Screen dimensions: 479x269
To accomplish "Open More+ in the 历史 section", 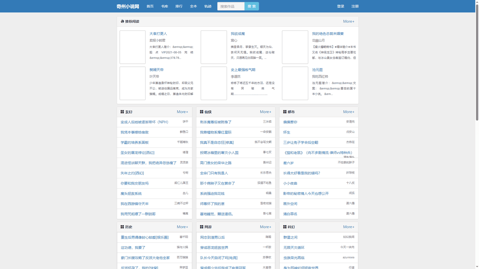I will (x=182, y=227).
